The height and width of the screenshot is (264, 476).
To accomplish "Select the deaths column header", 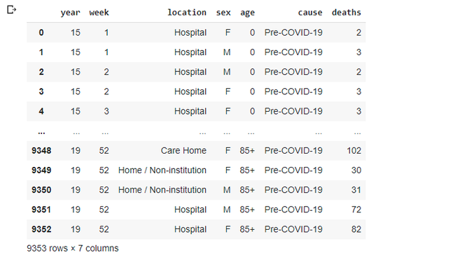I will [346, 13].
